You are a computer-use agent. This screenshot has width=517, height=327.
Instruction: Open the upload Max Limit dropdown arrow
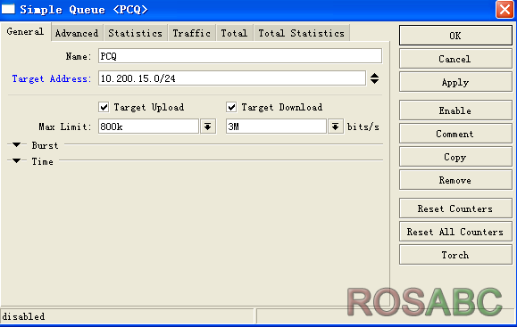pos(208,127)
